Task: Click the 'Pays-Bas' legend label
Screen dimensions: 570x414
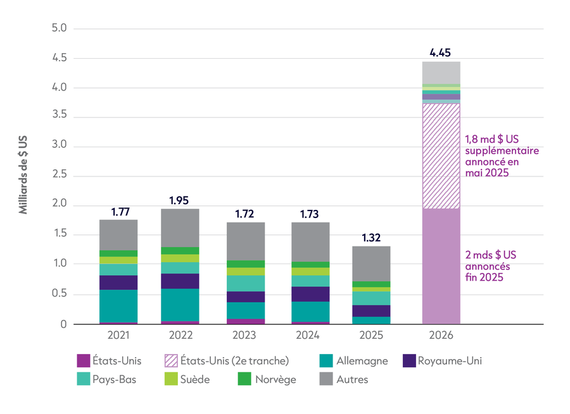Action: pyautogui.click(x=114, y=379)
